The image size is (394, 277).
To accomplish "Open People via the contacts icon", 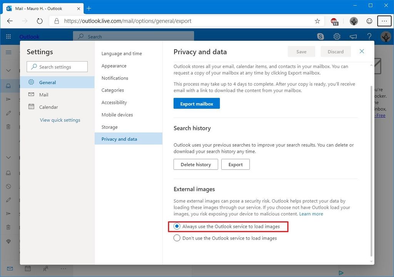I will 45,268.
